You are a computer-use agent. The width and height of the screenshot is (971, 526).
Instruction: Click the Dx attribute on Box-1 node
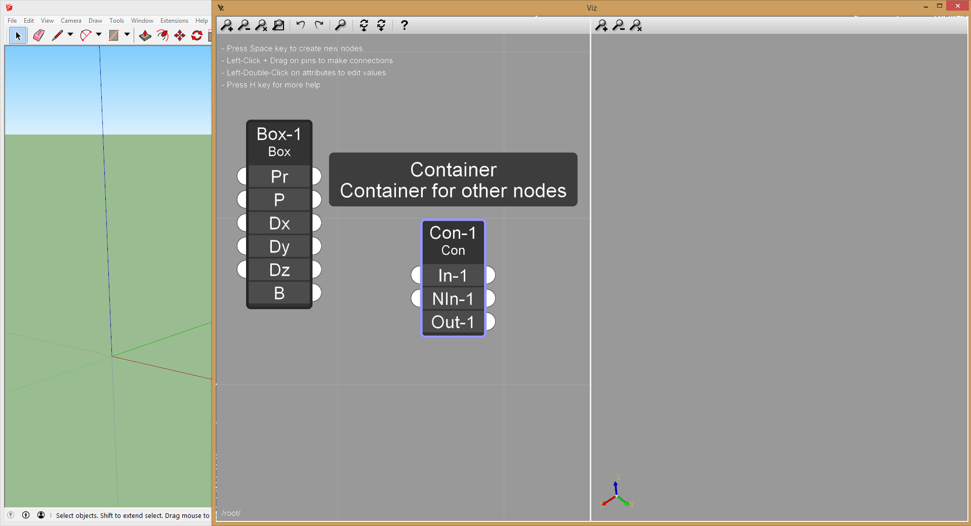coord(279,223)
